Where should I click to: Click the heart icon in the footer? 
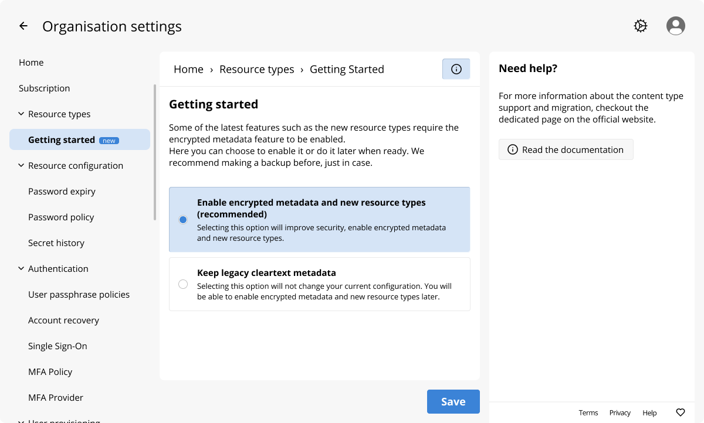tap(681, 412)
